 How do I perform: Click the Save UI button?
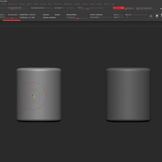pos(119,15)
